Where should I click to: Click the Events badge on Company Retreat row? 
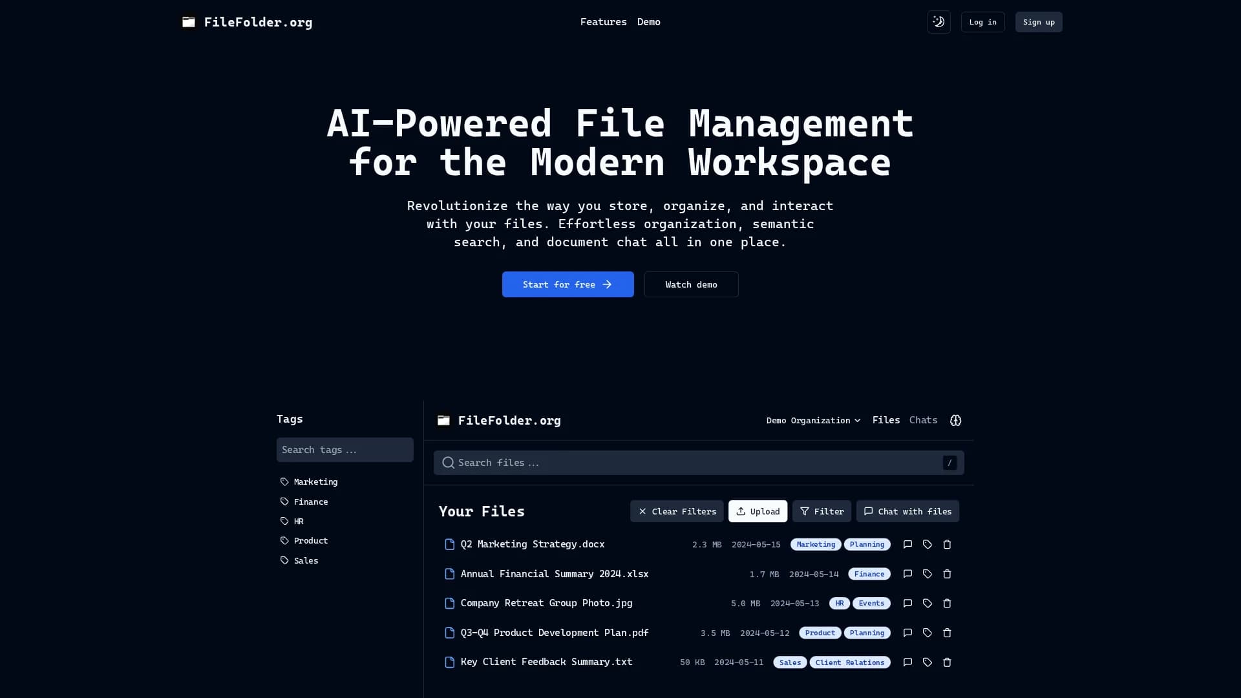871,603
